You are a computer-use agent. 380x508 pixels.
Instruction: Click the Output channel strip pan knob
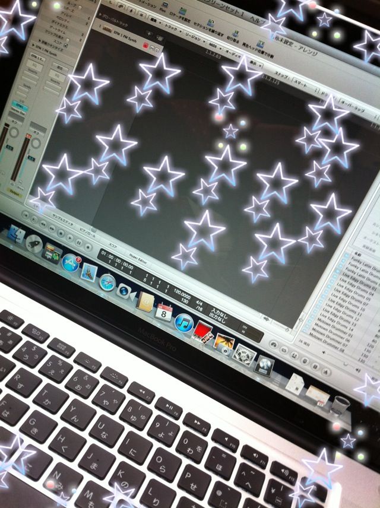(36, 142)
